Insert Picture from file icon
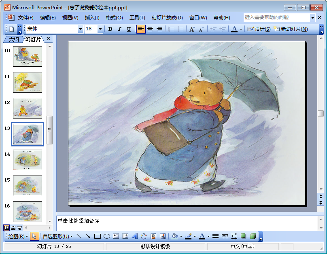 [163, 236]
